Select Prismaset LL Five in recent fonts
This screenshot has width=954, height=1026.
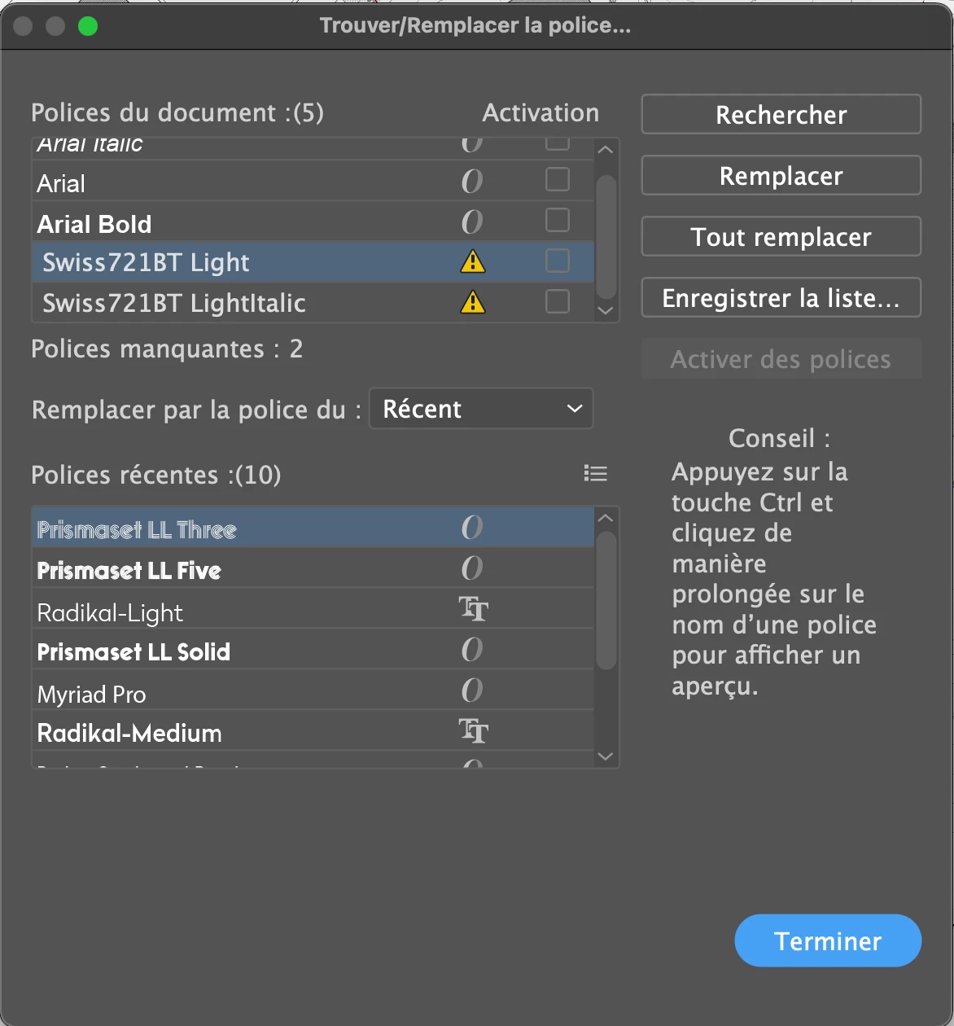(129, 571)
